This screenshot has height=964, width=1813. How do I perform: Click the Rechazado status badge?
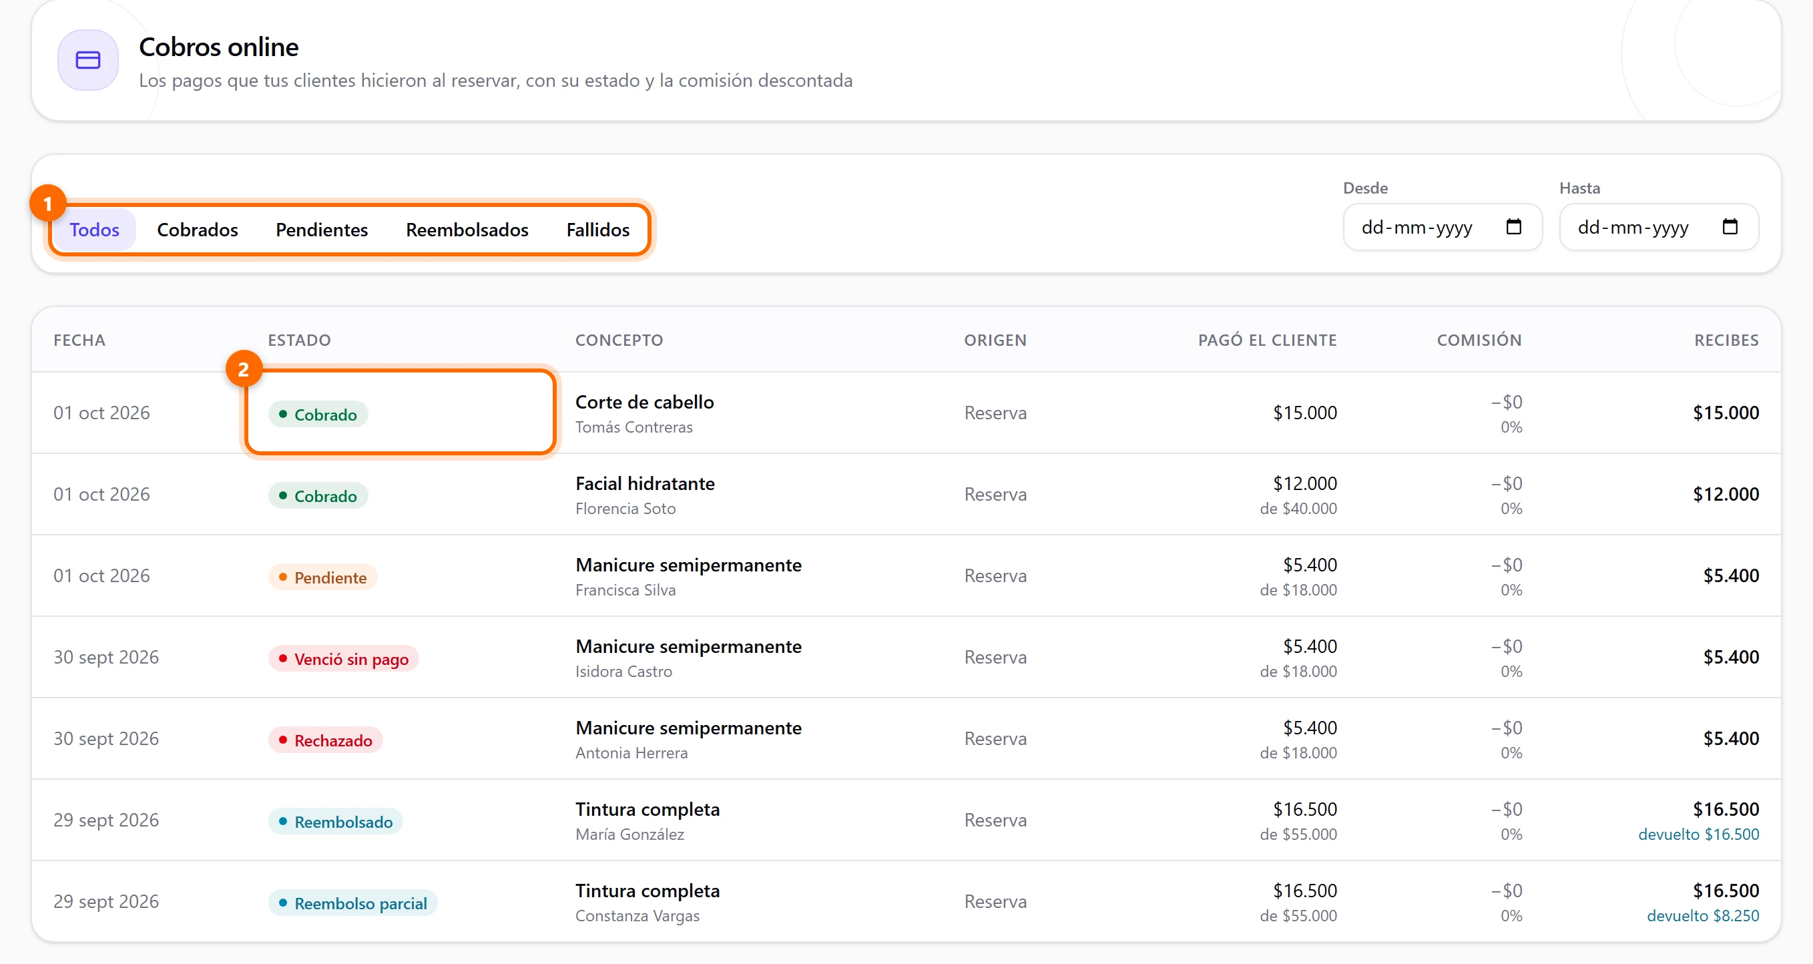pyautogui.click(x=325, y=740)
